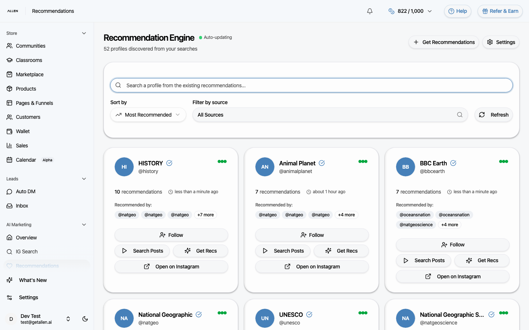529x330 pixels.
Task: Go to IG Search in sidebar
Action: (26, 252)
